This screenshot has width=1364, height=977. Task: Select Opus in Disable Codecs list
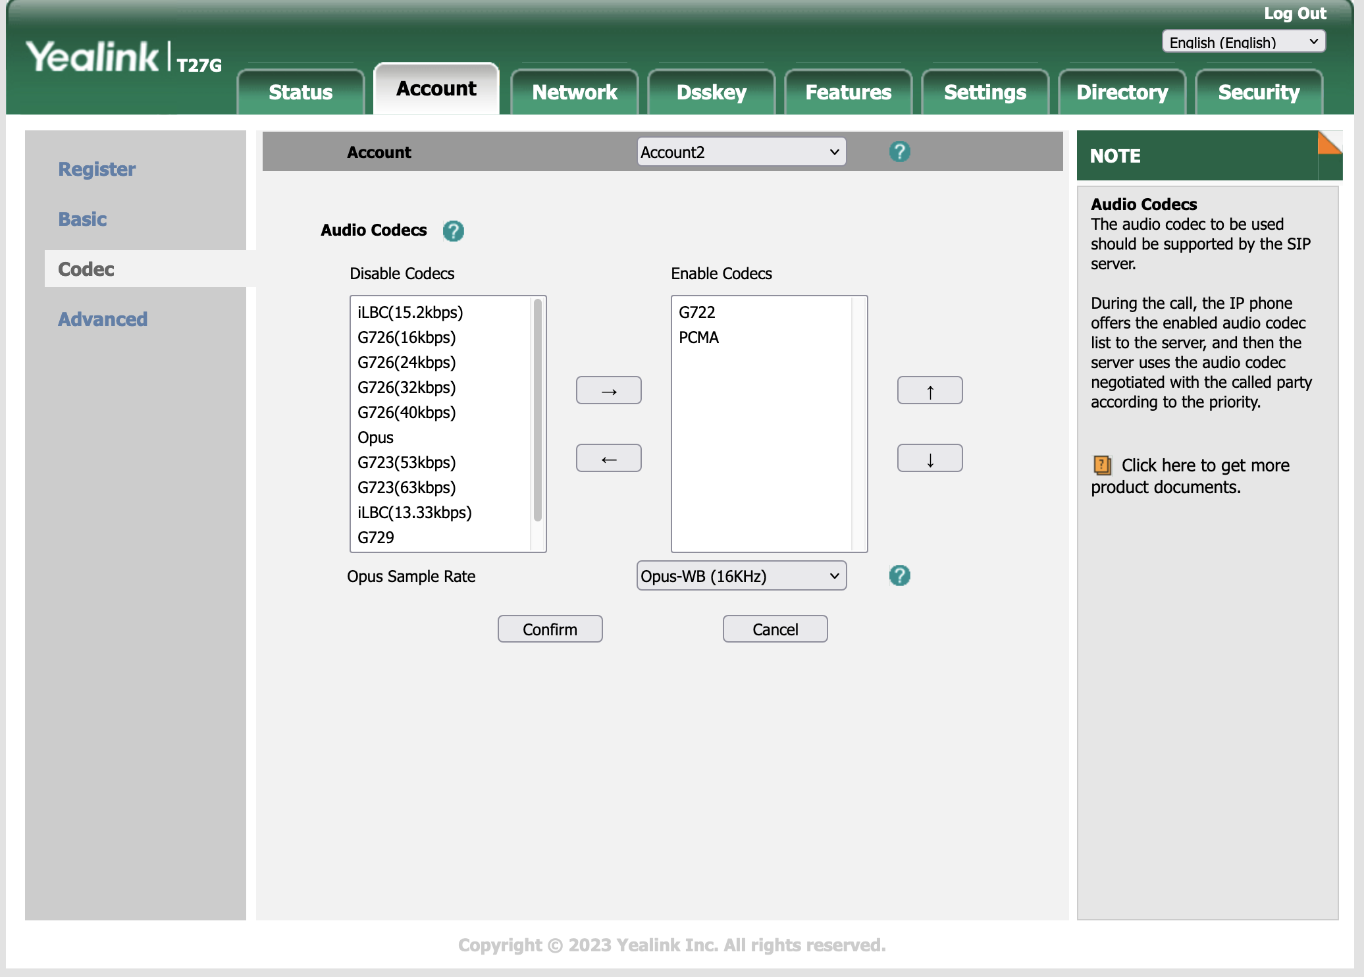click(x=375, y=438)
